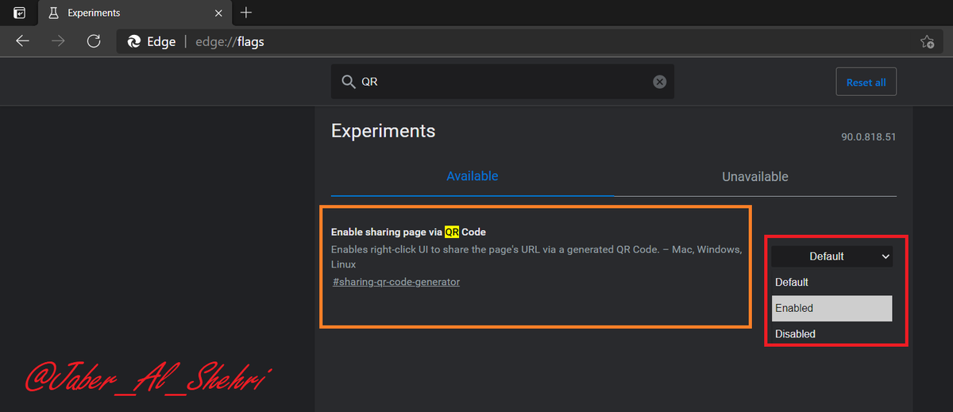
Task: Switch to the Unavailable tab
Action: (x=755, y=176)
